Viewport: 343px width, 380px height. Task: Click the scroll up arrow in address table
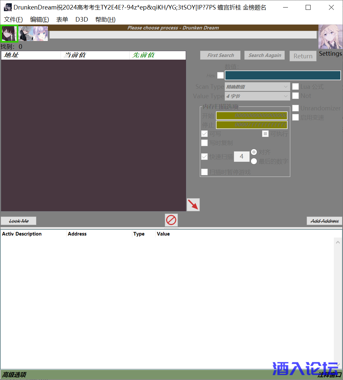tap(338, 242)
